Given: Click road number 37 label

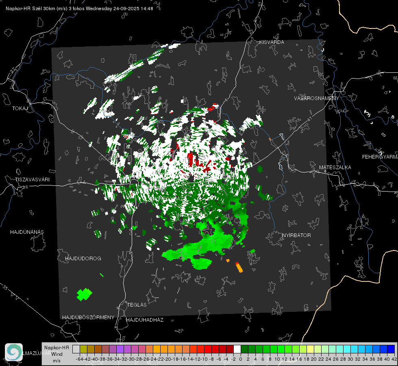Looking at the screenshot, I should (13, 70).
